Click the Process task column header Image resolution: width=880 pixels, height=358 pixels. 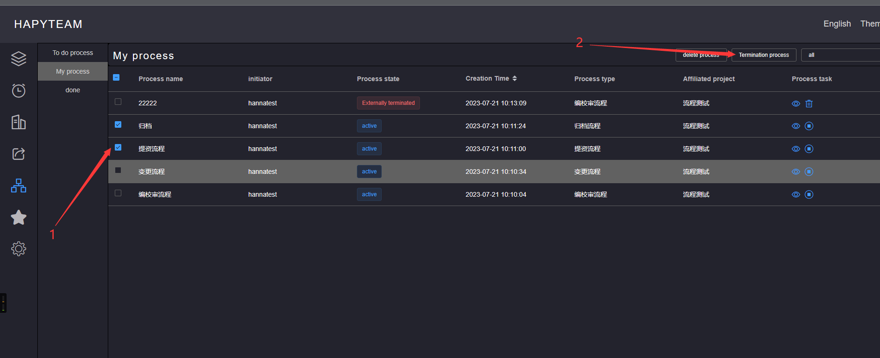point(812,79)
